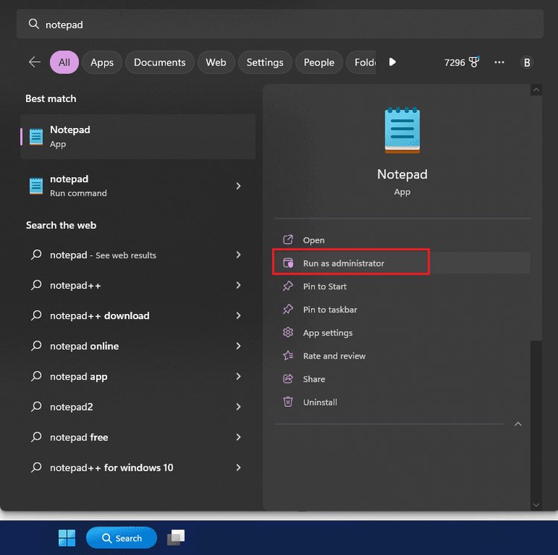Open the notepad online web suggestion

point(84,346)
